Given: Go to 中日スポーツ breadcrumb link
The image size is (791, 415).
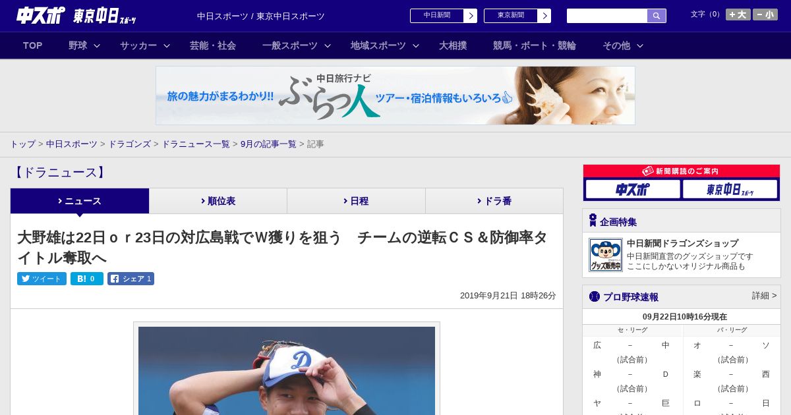Looking at the screenshot, I should tap(72, 144).
